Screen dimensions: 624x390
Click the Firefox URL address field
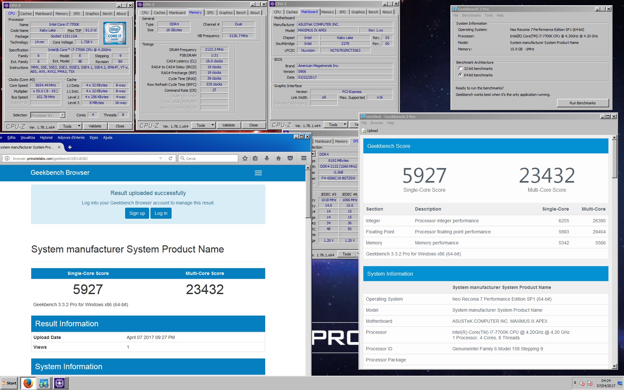coord(84,158)
